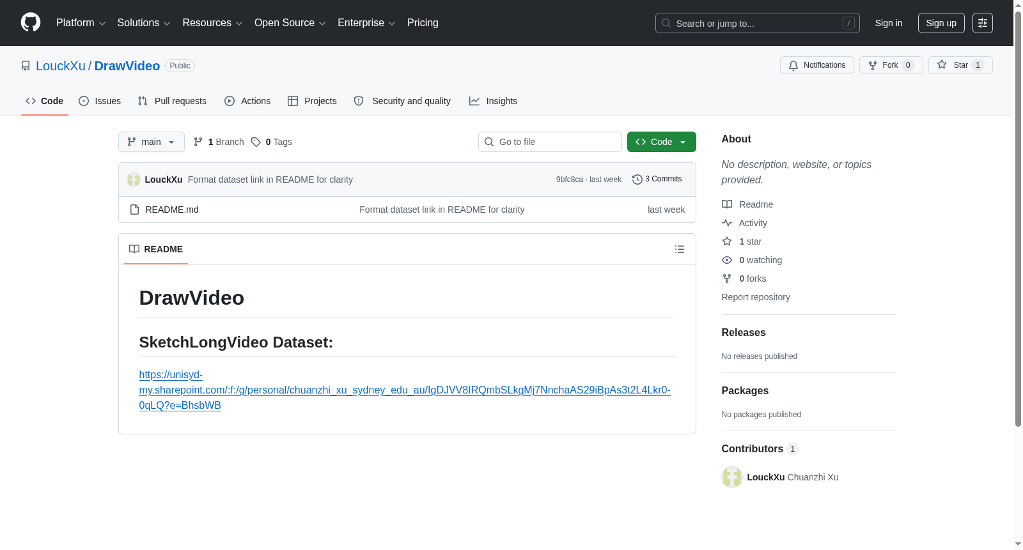The image size is (1023, 550).
Task: Click the bell Notifications button
Action: [816, 65]
